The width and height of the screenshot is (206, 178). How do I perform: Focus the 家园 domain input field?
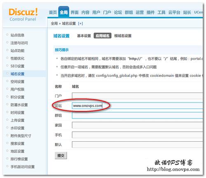[x=137, y=125]
